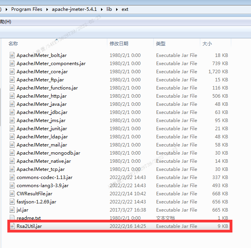Sort files by 修改日期 column header

point(119,43)
